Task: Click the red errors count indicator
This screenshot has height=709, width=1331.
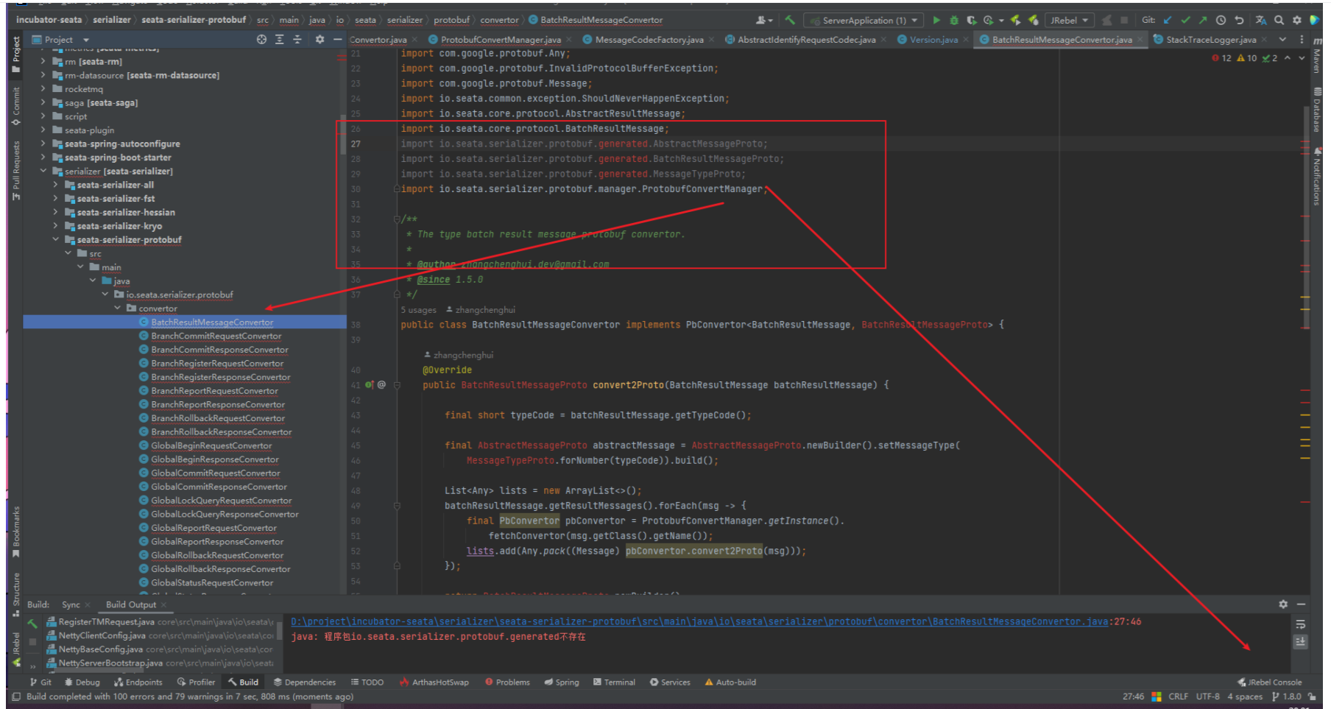Action: [x=1221, y=58]
